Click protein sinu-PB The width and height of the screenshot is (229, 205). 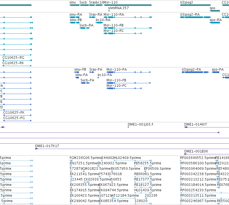pyautogui.click(x=76, y=72)
